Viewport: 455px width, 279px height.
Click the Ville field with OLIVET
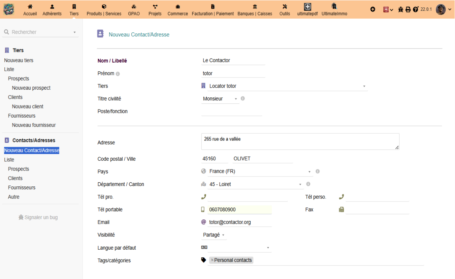point(263,159)
